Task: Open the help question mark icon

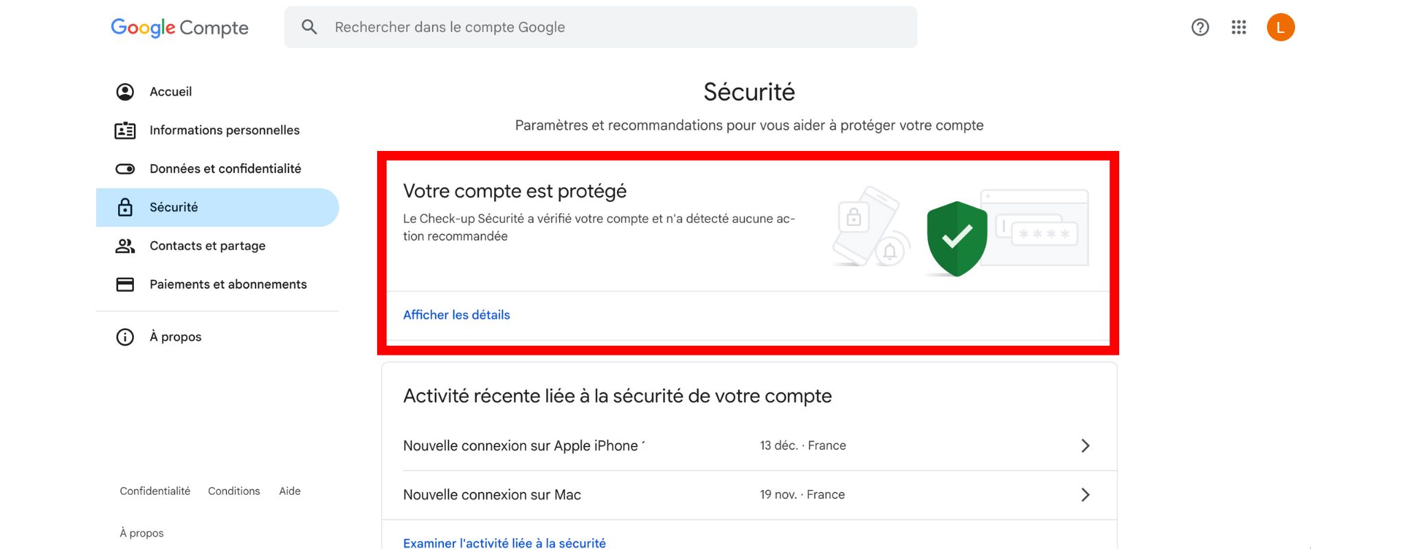Action: click(1200, 27)
